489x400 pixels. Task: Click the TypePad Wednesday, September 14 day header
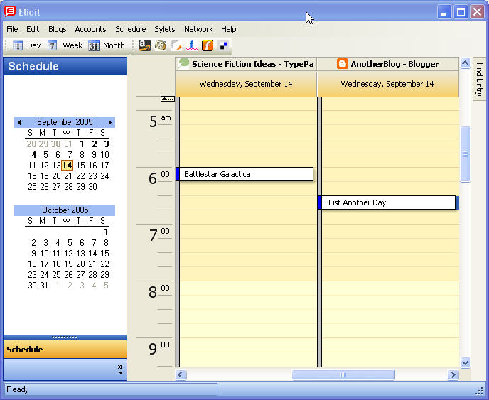tap(246, 84)
